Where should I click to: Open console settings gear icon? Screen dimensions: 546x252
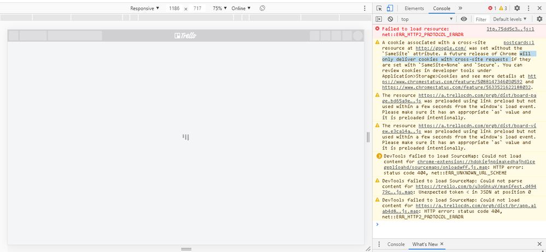[539, 19]
